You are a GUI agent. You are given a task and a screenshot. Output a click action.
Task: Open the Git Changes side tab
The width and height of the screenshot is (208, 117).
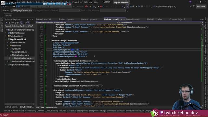pos(205,23)
